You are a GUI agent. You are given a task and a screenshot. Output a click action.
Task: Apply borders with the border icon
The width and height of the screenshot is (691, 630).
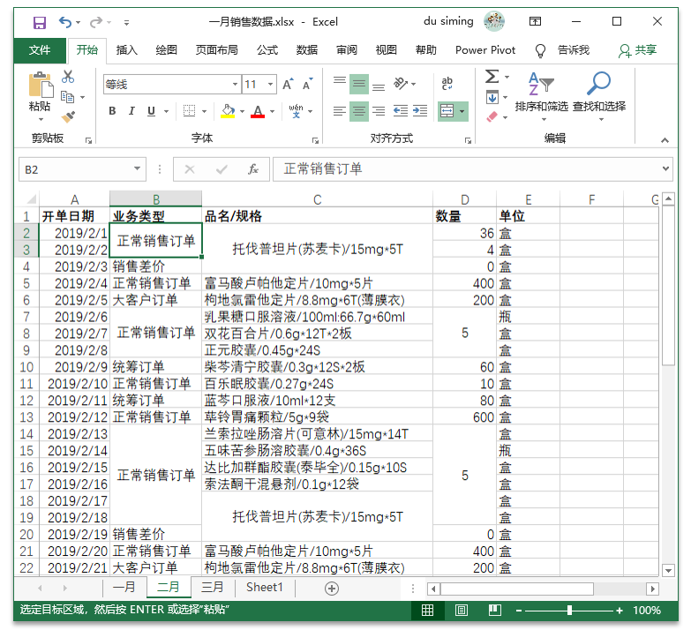click(x=189, y=111)
